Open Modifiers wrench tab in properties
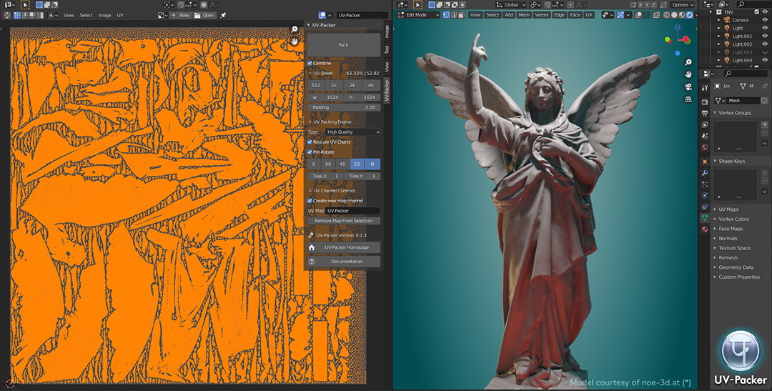 point(705,173)
